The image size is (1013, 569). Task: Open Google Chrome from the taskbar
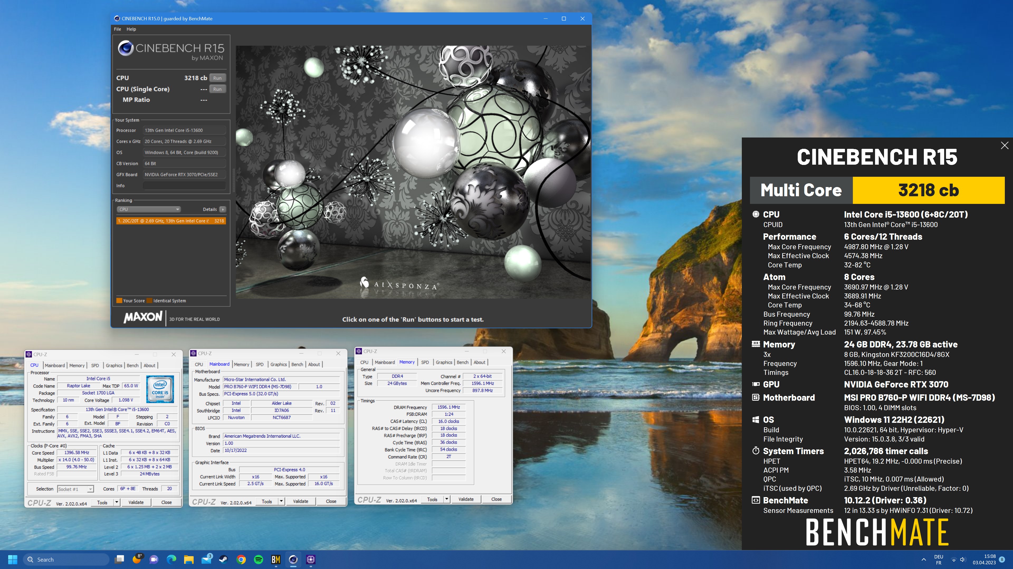pos(241,559)
